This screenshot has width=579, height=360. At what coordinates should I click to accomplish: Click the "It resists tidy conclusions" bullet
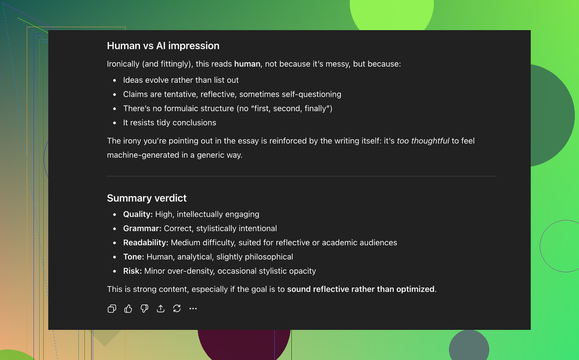pyautogui.click(x=169, y=123)
